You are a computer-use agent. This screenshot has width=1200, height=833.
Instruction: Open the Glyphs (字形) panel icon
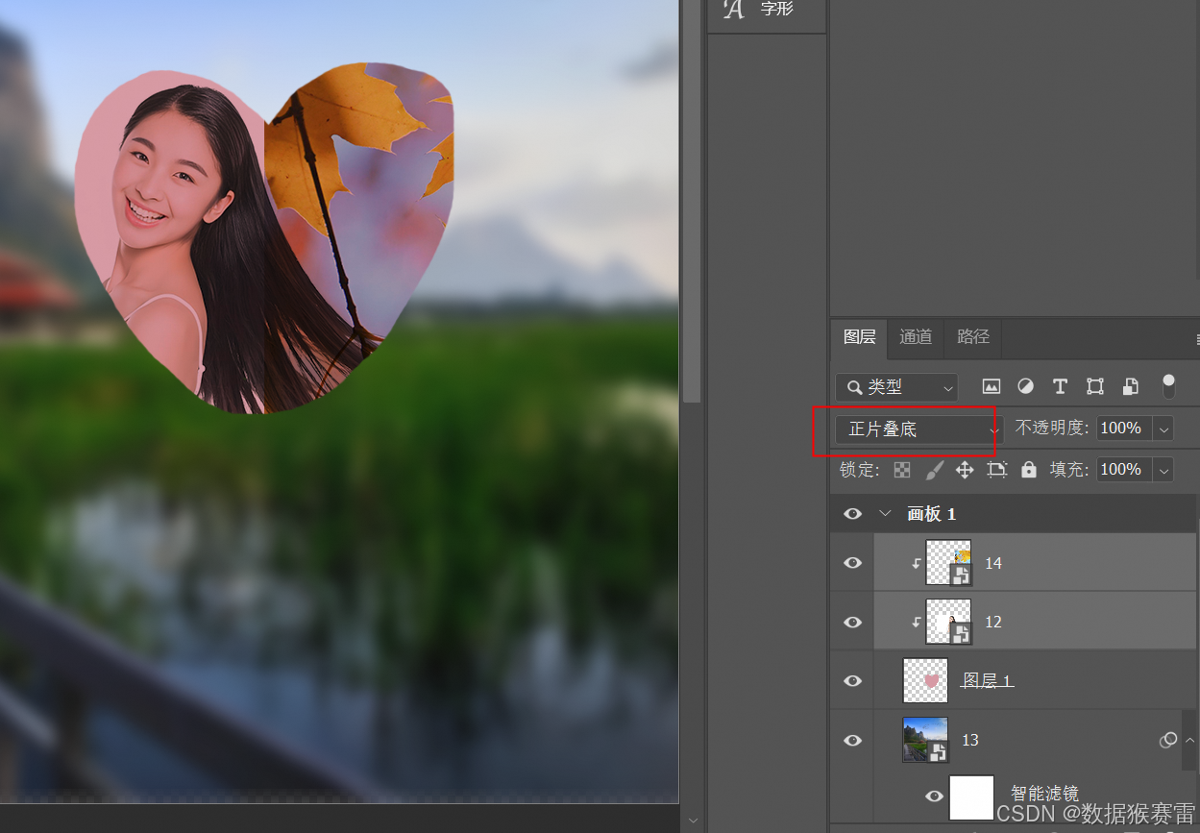coord(733,10)
